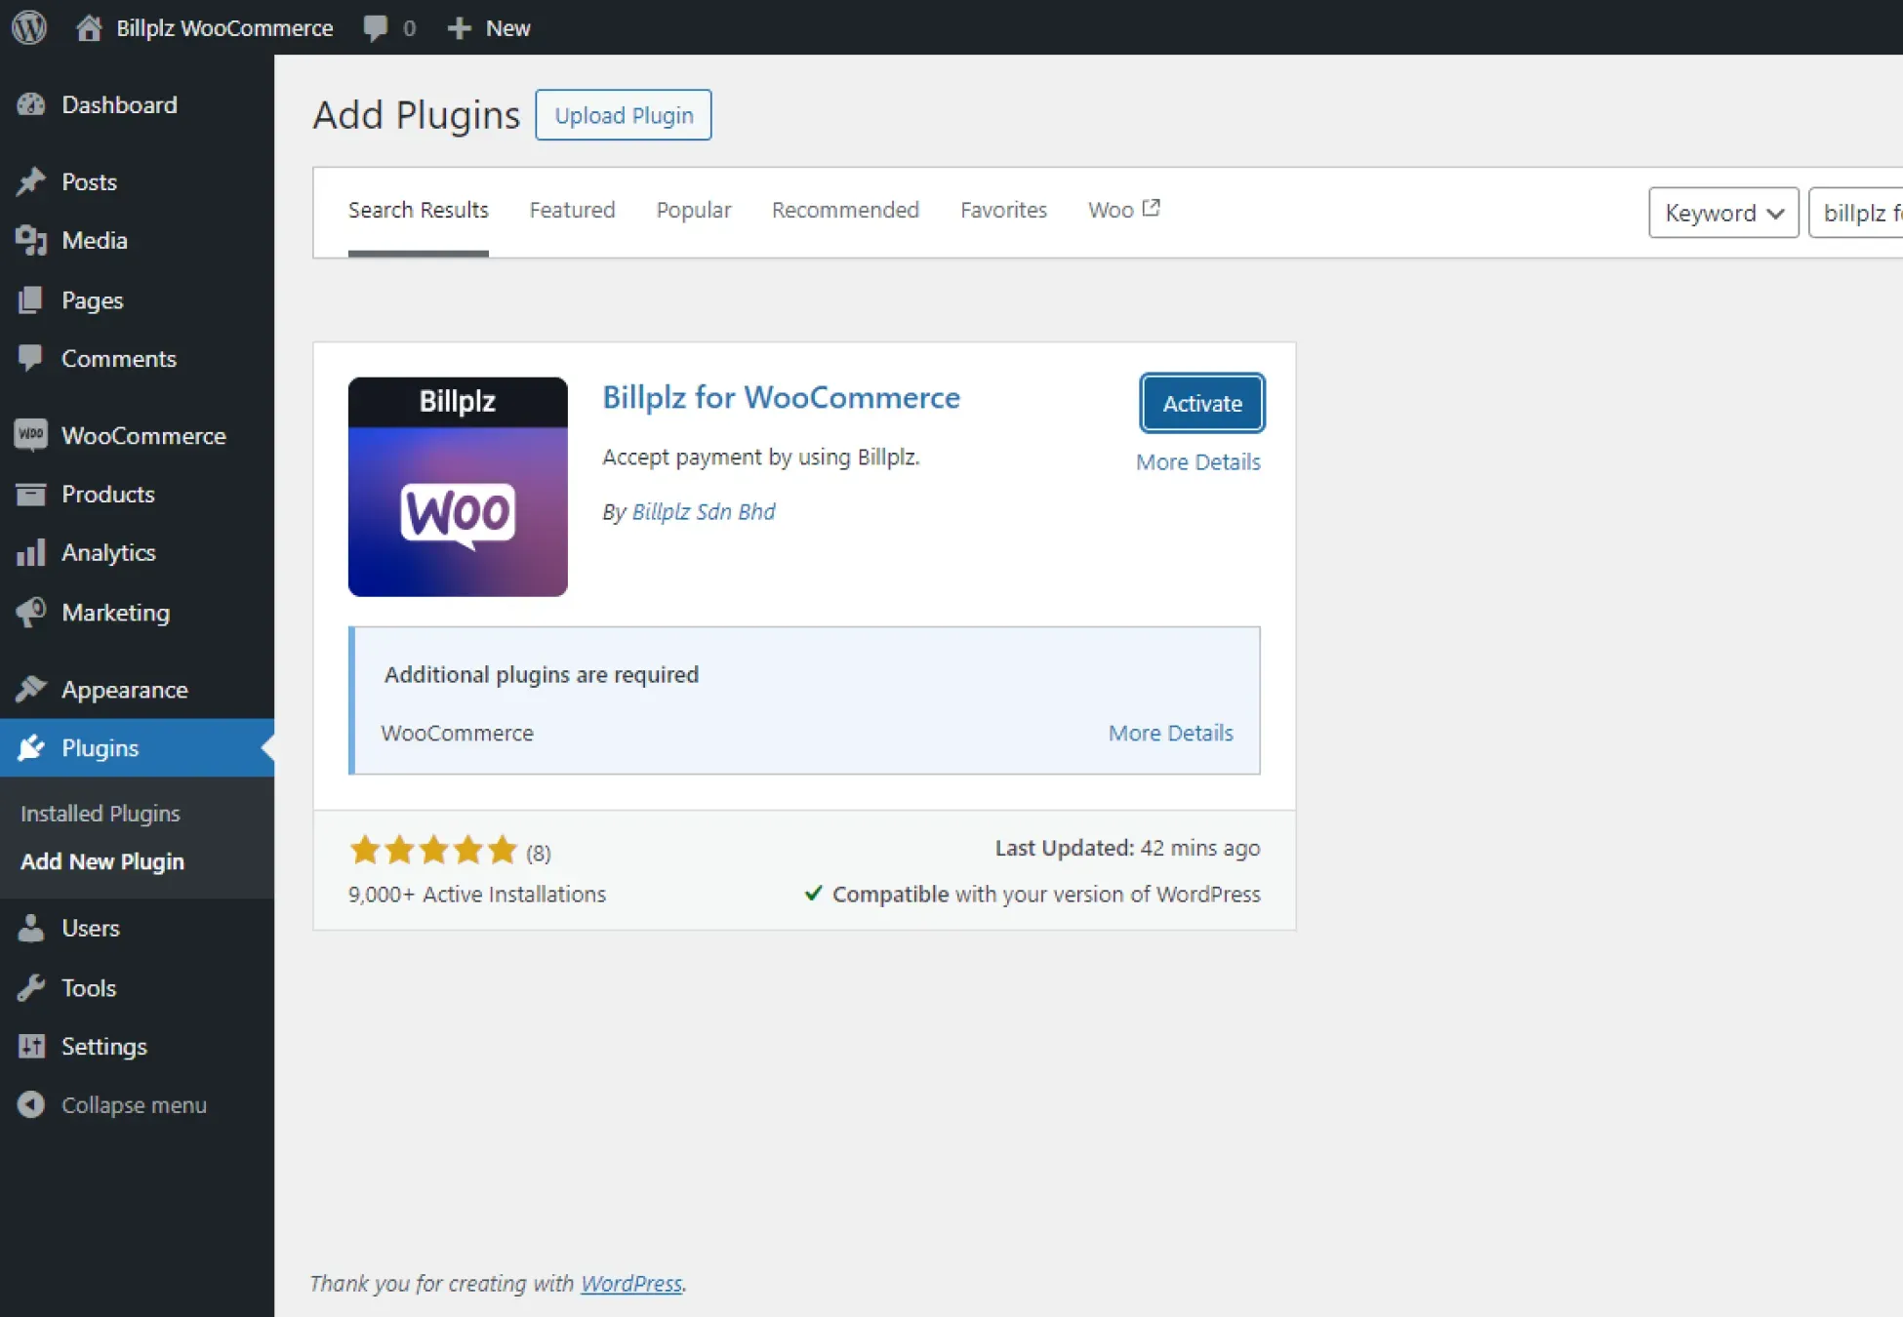This screenshot has width=1903, height=1317.
Task: Click the plugin search input field
Action: (x=1855, y=213)
